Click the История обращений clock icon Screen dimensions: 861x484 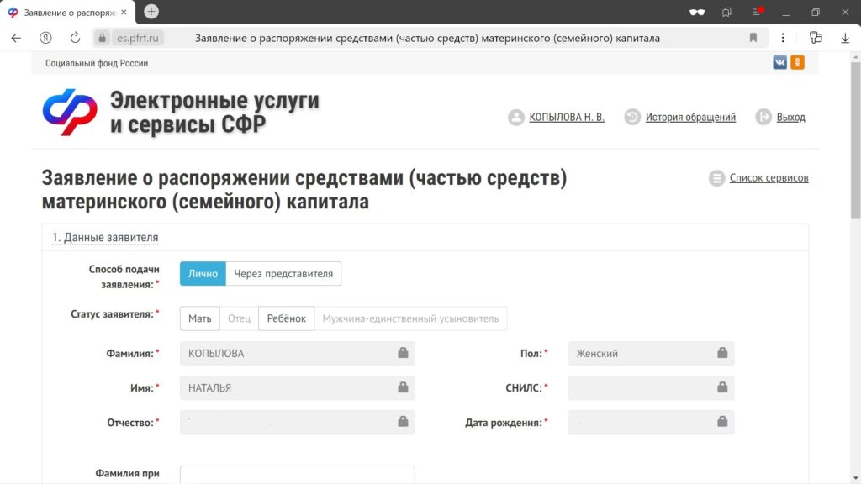[x=632, y=117]
